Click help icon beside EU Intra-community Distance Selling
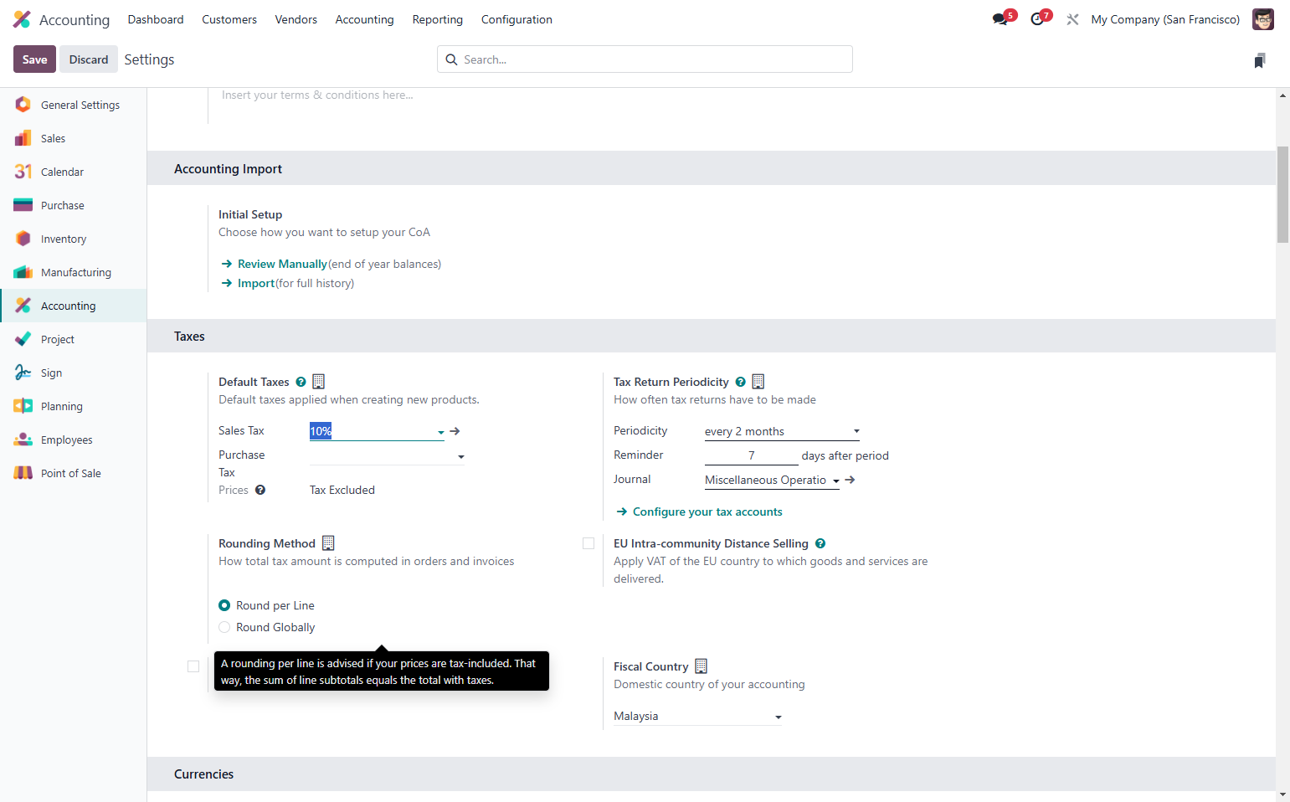 (820, 543)
